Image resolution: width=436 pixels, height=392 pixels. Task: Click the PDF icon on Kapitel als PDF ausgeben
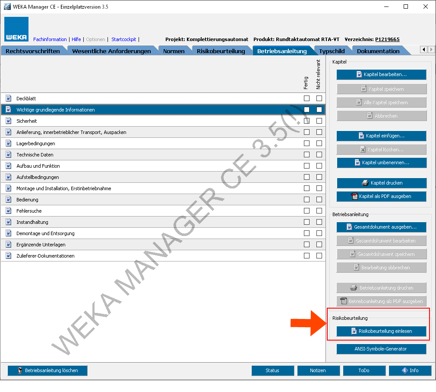[x=354, y=196]
